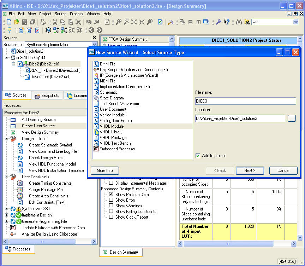Switch to the Snapshots tab
The image size is (305, 266).
point(47,96)
